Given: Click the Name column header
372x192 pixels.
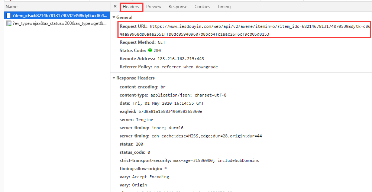Looking at the screenshot, I should pos(12,7).
